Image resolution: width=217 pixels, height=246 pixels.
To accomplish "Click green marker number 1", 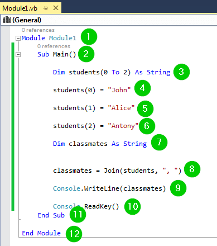I will point(89,36).
